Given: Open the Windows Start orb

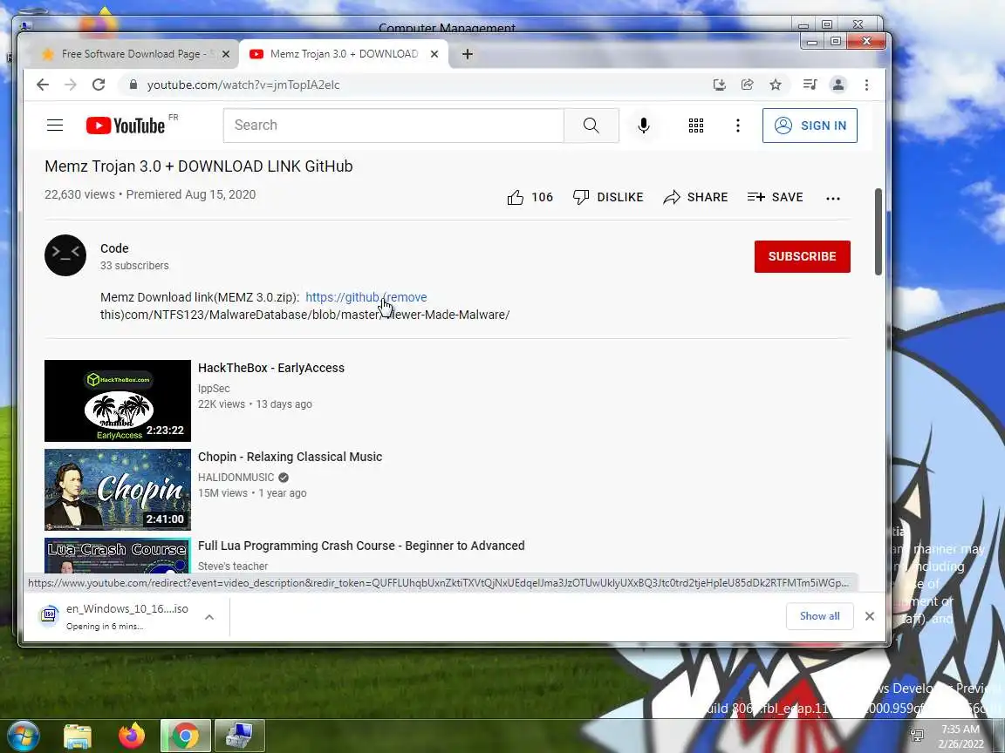Looking at the screenshot, I should point(23,736).
